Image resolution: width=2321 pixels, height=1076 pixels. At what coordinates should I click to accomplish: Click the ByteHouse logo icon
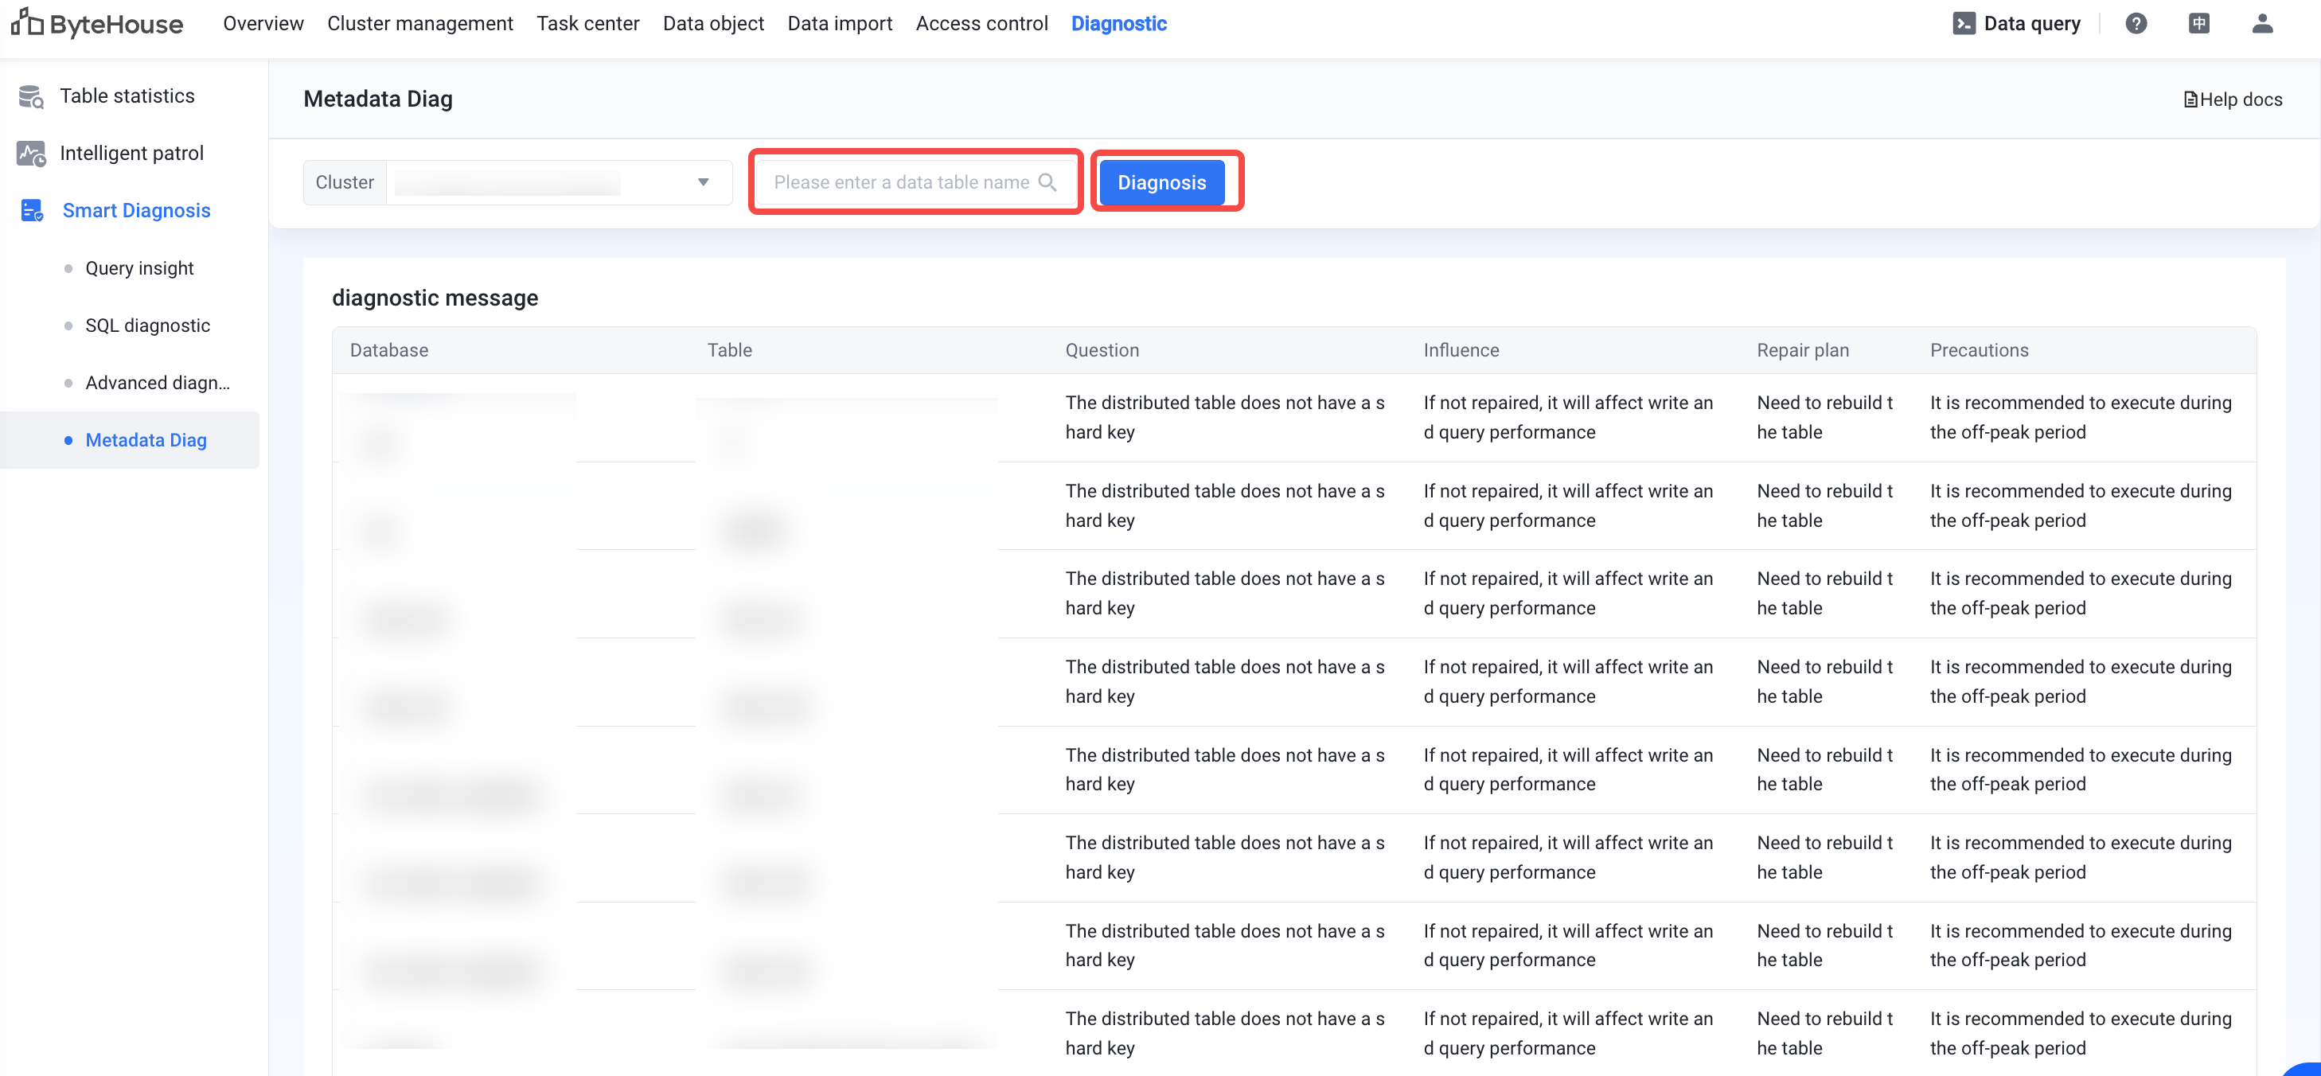(27, 22)
